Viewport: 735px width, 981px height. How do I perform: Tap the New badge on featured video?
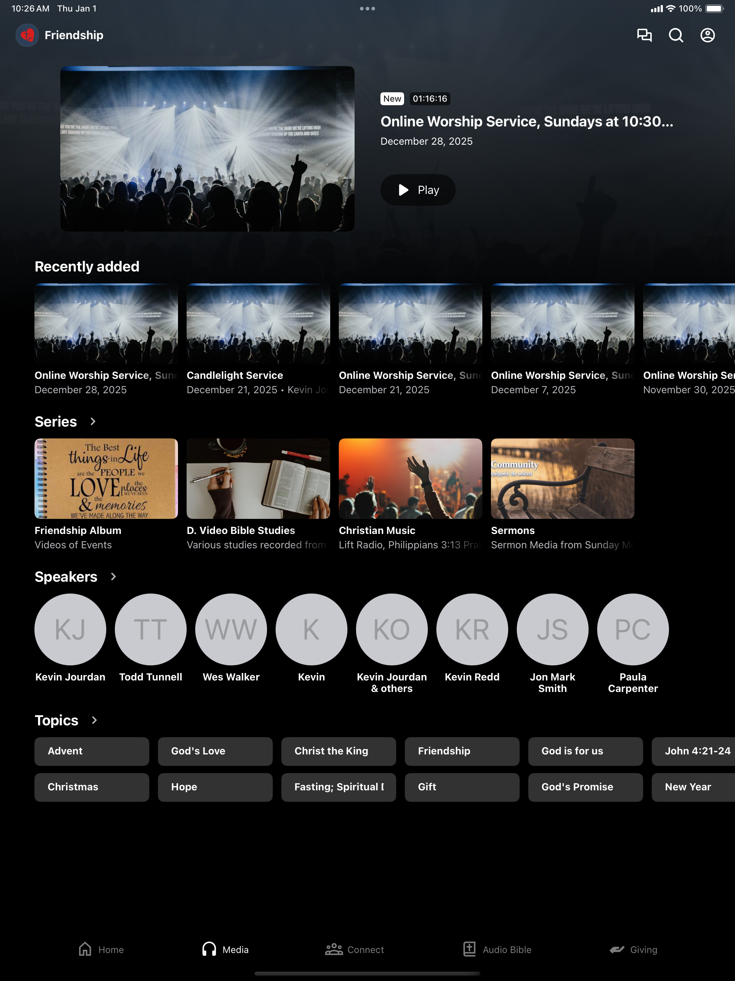click(x=392, y=98)
